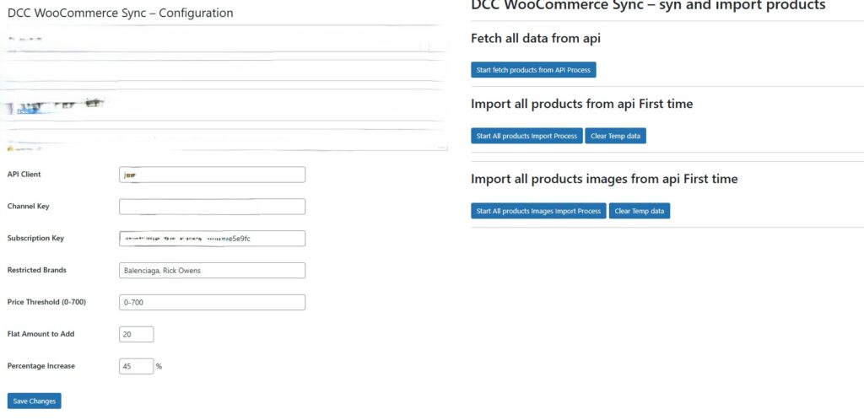Click DCC WooCommerce Sync – Configuration title
The height and width of the screenshot is (420, 864).
point(120,13)
